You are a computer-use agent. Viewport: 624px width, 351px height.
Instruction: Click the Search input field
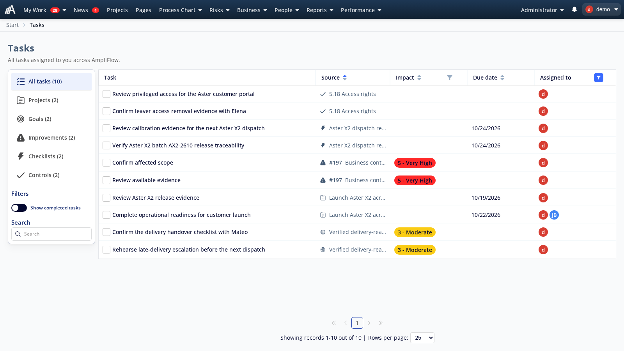click(x=51, y=234)
